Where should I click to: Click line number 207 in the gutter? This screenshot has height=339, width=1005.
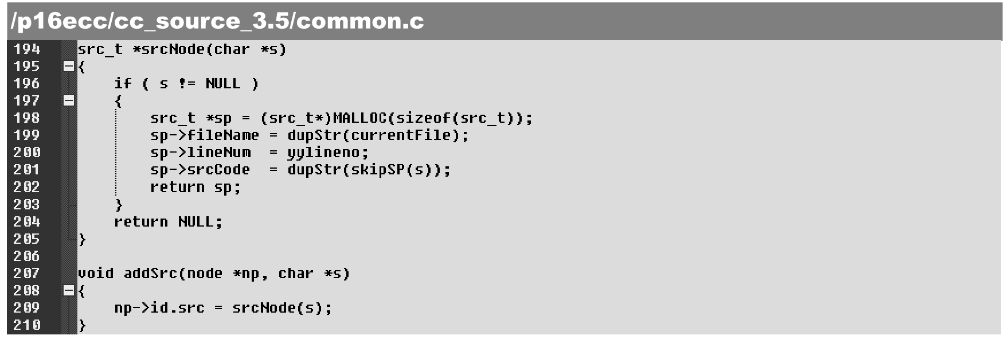pyautogui.click(x=27, y=274)
